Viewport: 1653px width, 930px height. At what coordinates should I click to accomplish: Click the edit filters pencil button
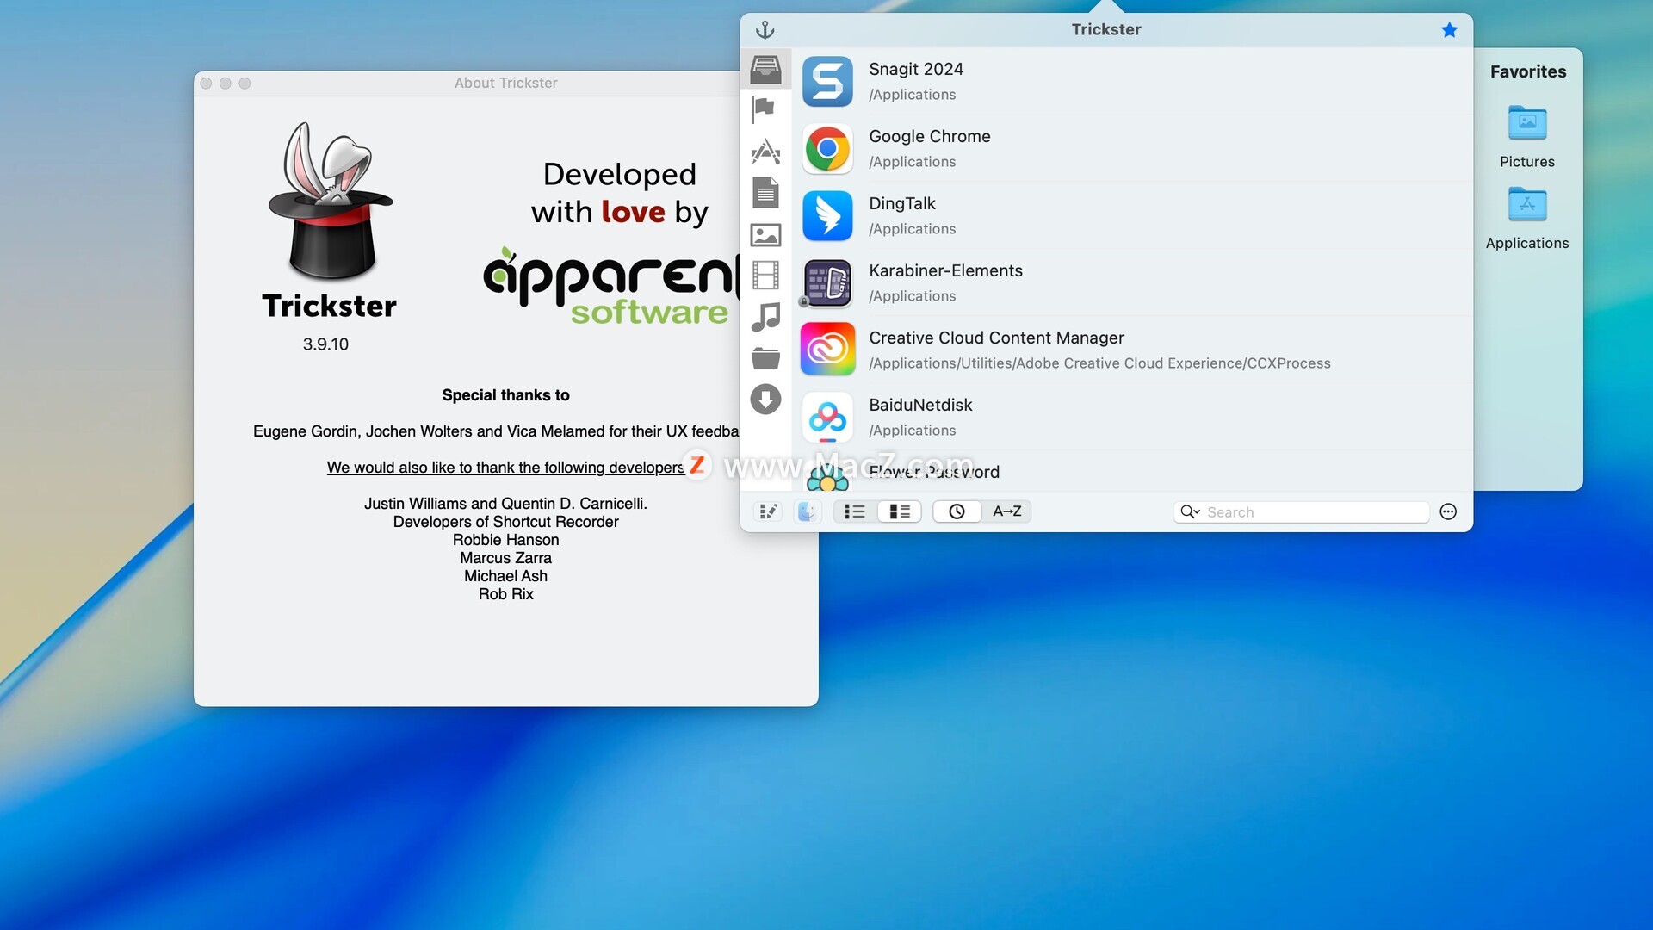768,512
